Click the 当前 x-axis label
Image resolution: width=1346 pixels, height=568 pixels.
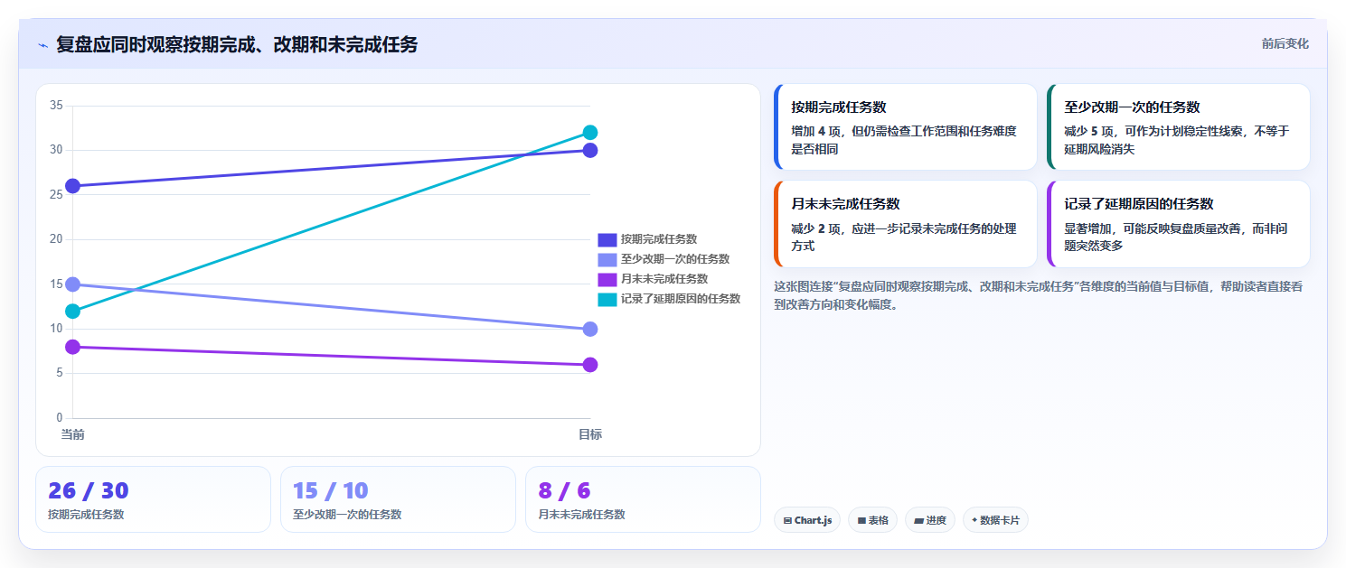tap(73, 434)
